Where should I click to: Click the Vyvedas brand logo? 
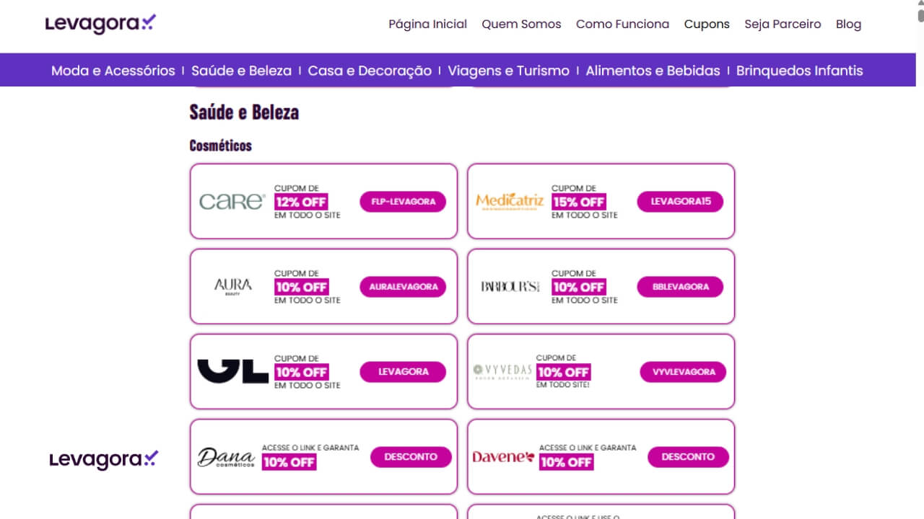tap(502, 371)
